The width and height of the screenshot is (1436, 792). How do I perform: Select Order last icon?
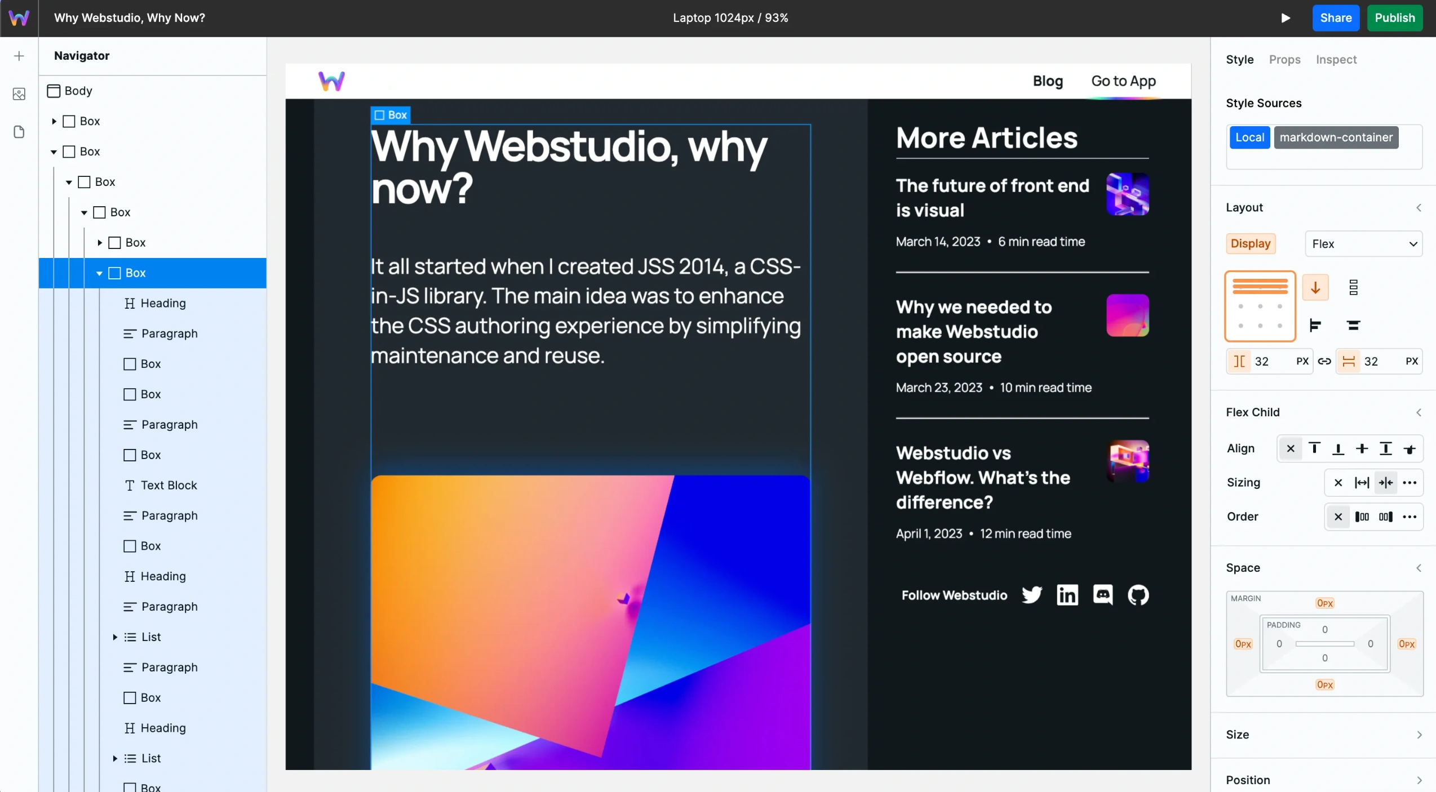[1385, 517]
